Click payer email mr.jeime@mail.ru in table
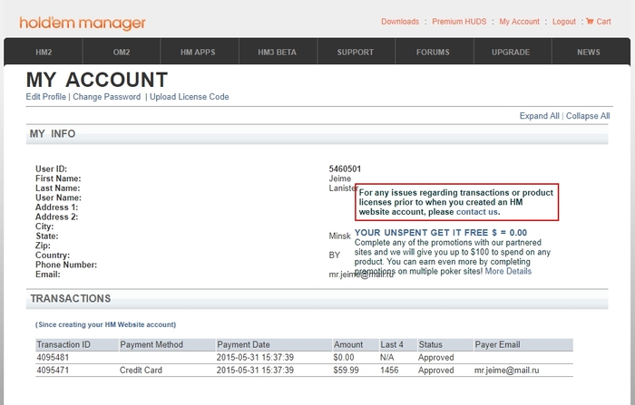This screenshot has height=405, width=635. (x=506, y=371)
